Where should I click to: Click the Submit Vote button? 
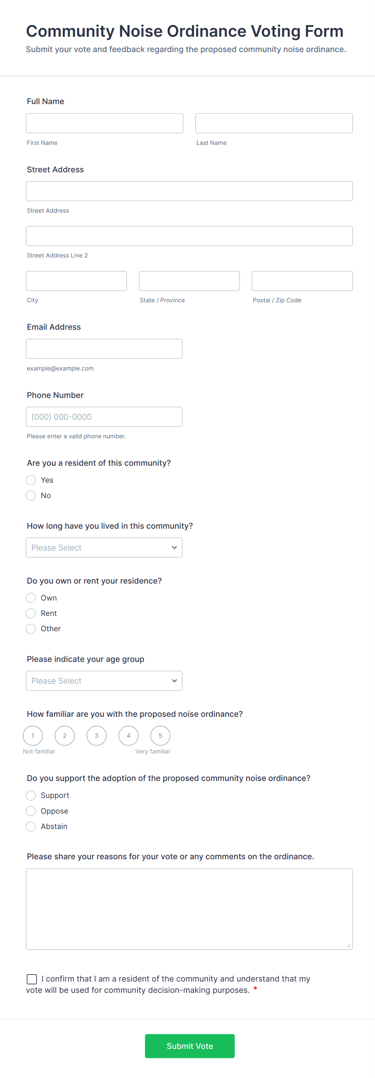tap(190, 1046)
